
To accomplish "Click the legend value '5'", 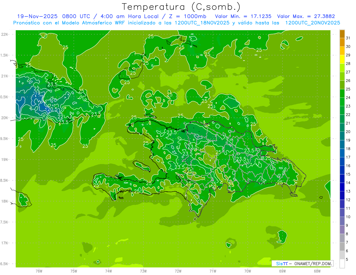I will tap(347, 260).
